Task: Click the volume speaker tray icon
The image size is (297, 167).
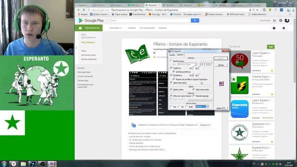Action: (x=280, y=164)
